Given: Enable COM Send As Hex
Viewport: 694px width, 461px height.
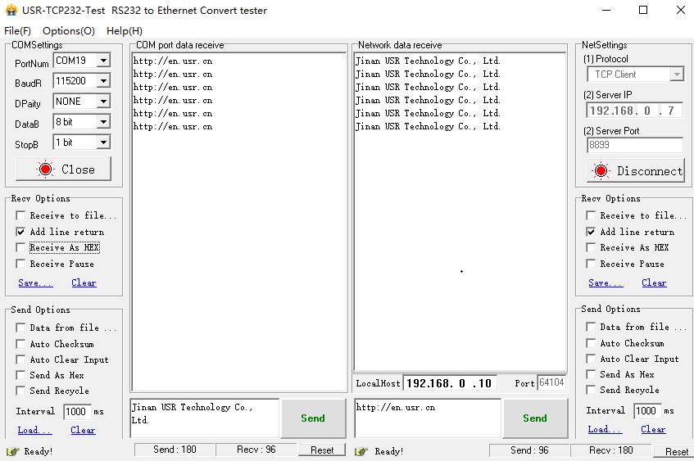Looking at the screenshot, I should pyautogui.click(x=20, y=375).
